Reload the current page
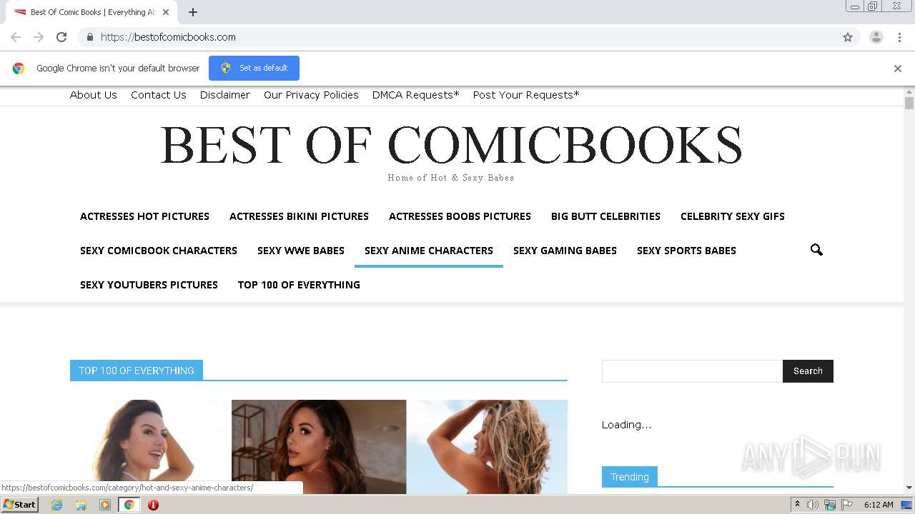The height and width of the screenshot is (514, 915). coord(61,37)
